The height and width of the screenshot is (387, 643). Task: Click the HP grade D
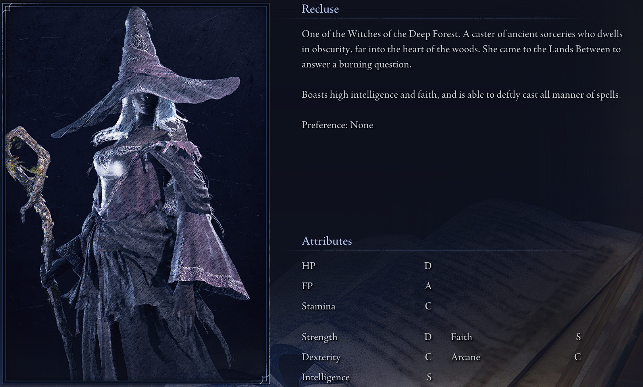428,265
